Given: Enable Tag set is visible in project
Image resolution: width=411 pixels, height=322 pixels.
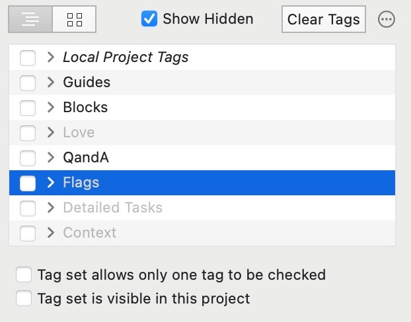Looking at the screenshot, I should [24, 298].
